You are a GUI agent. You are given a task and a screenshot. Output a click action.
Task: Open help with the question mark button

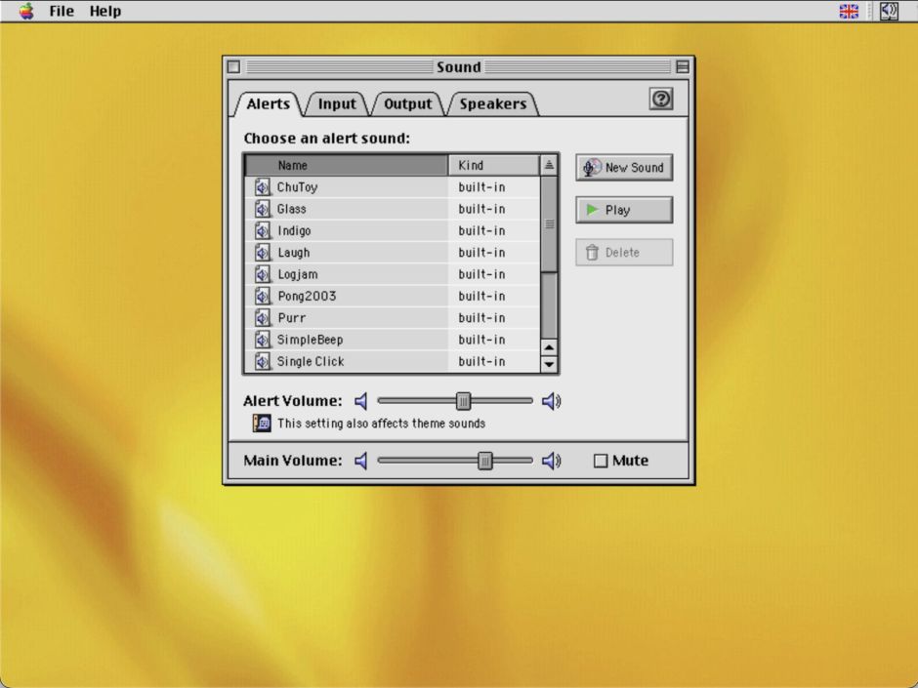(x=660, y=99)
